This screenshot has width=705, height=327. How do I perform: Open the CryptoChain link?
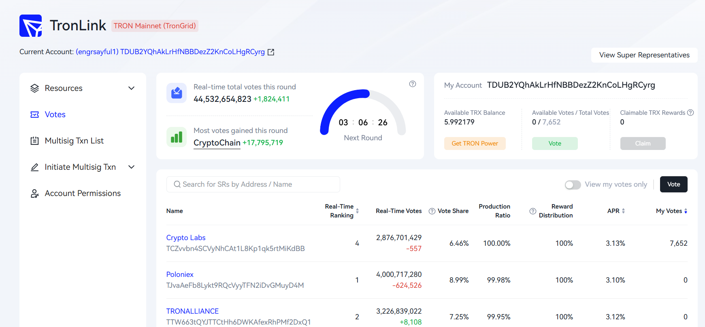(217, 143)
